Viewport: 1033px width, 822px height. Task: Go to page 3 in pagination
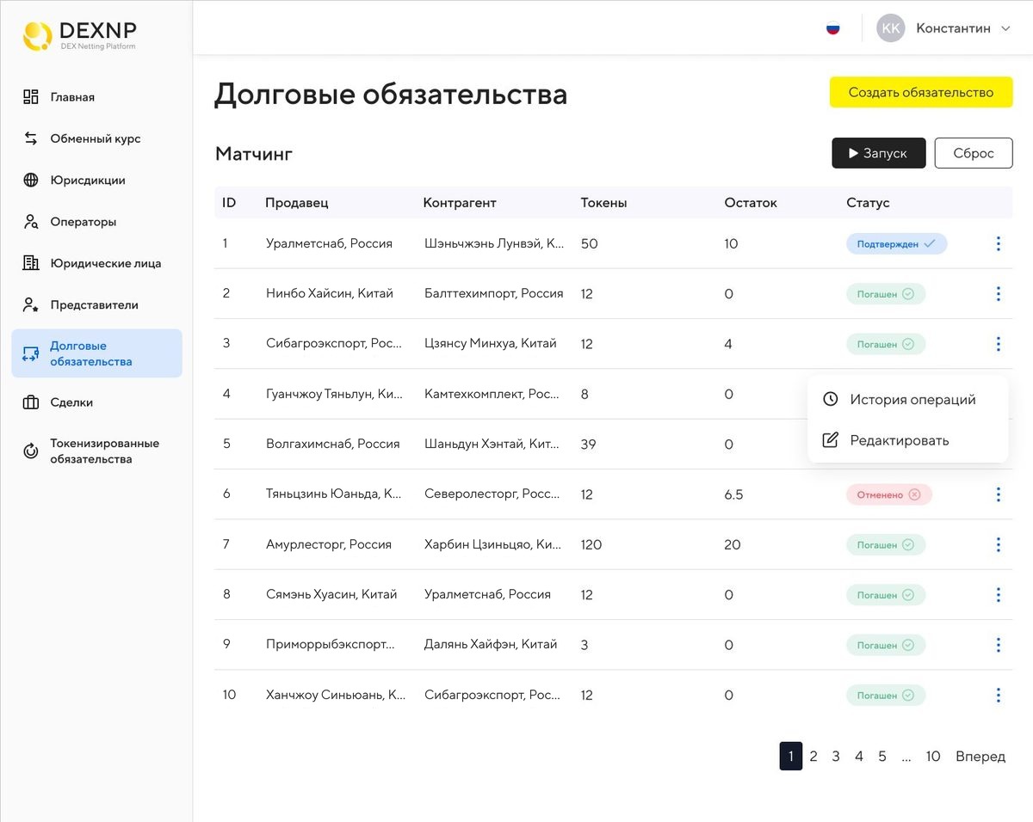coord(836,757)
